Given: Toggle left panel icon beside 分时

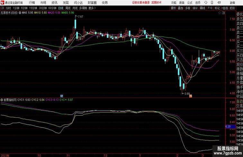Looking at the screenshot, I should coord(2,8).
